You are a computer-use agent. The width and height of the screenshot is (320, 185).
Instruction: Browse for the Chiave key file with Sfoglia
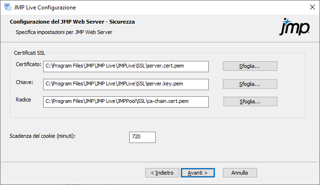[250, 84]
